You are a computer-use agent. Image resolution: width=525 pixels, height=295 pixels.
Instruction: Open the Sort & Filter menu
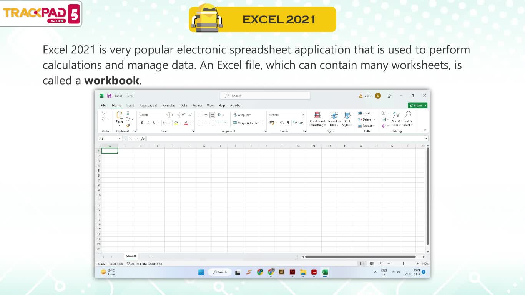396,119
